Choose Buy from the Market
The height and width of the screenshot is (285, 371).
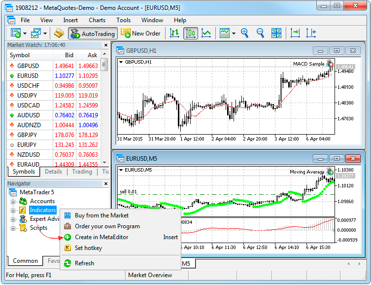pos(120,215)
